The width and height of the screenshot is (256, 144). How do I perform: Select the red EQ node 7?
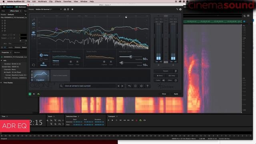tap(136, 29)
